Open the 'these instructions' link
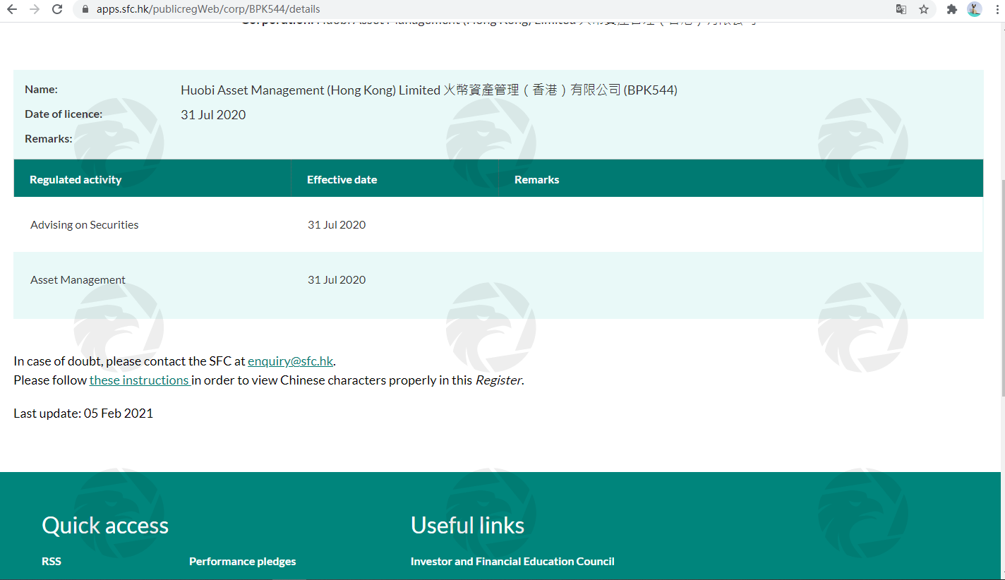Viewport: 1005px width, 580px height. pyautogui.click(x=139, y=380)
